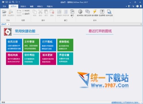The height and width of the screenshot is (104, 143).
Task: Close the 起始页 document tab
Action: pyautogui.click(x=9, y=24)
